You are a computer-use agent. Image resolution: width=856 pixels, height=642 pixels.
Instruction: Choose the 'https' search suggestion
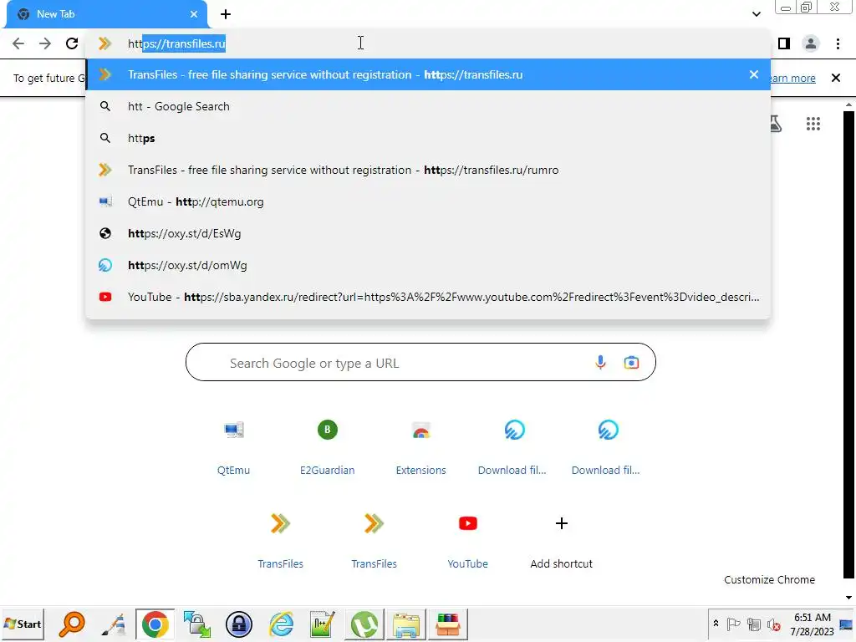[428, 138]
